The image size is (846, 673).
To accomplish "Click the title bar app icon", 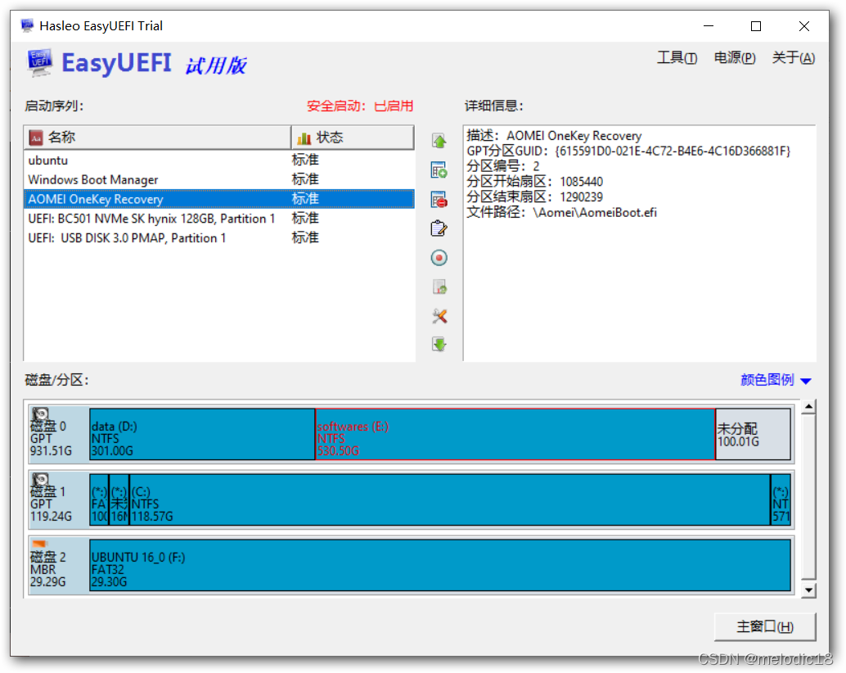I will (x=27, y=25).
